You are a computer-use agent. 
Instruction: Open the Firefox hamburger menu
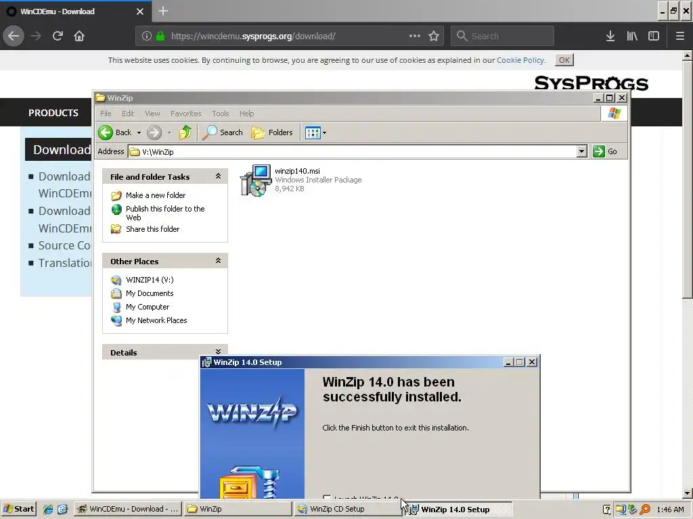click(679, 36)
